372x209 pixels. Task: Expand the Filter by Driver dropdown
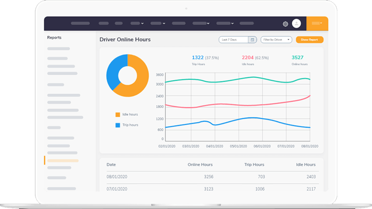pos(276,40)
